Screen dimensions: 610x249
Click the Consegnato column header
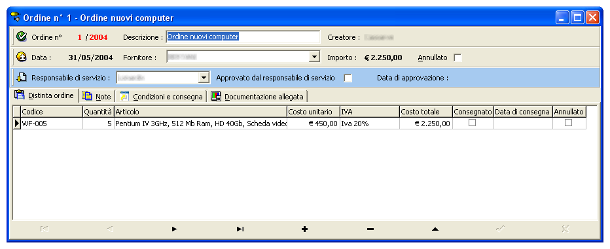[473, 112]
